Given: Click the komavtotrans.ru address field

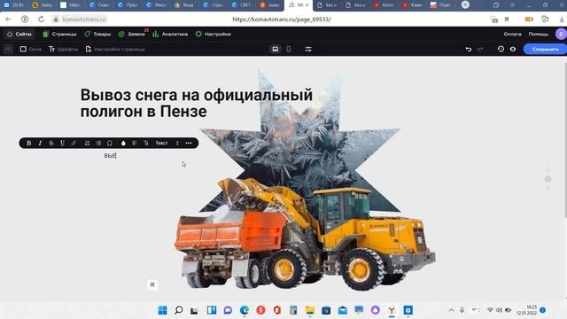Looking at the screenshot, I should 84,19.
